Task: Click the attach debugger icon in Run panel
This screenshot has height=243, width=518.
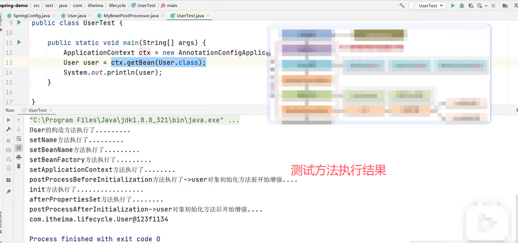Action: coord(9,159)
